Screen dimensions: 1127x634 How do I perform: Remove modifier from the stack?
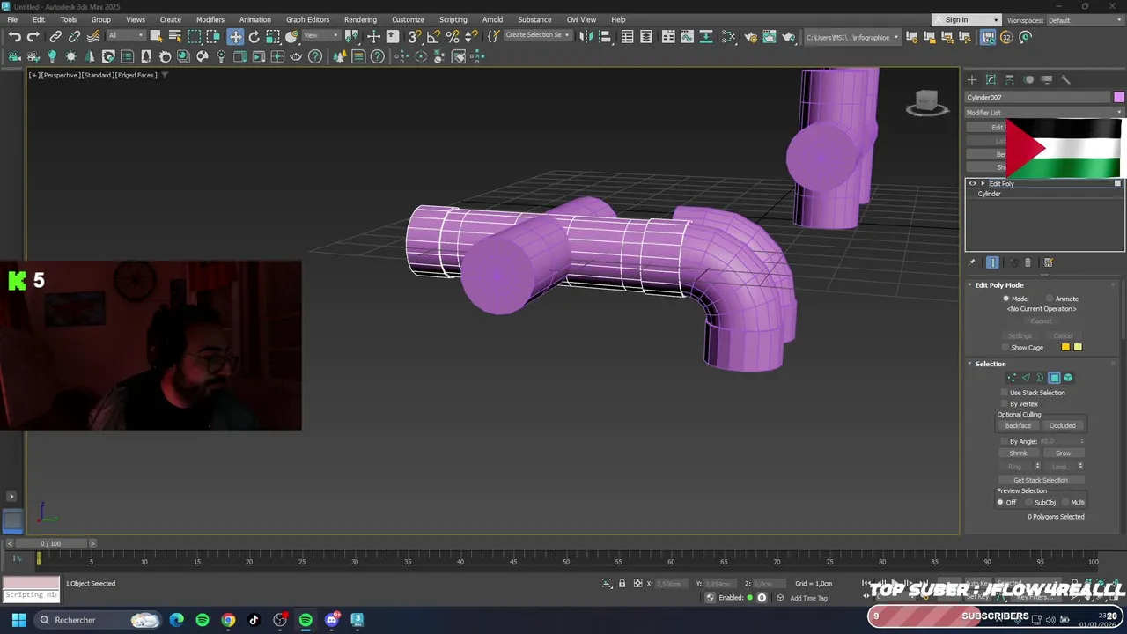click(x=1028, y=262)
